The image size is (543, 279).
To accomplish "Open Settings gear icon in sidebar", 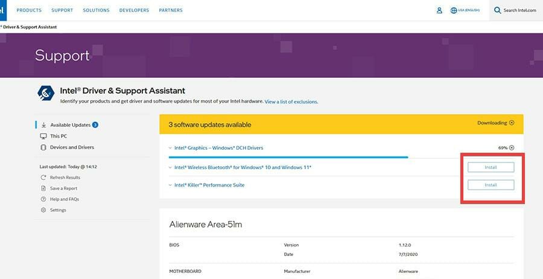I will point(43,210).
